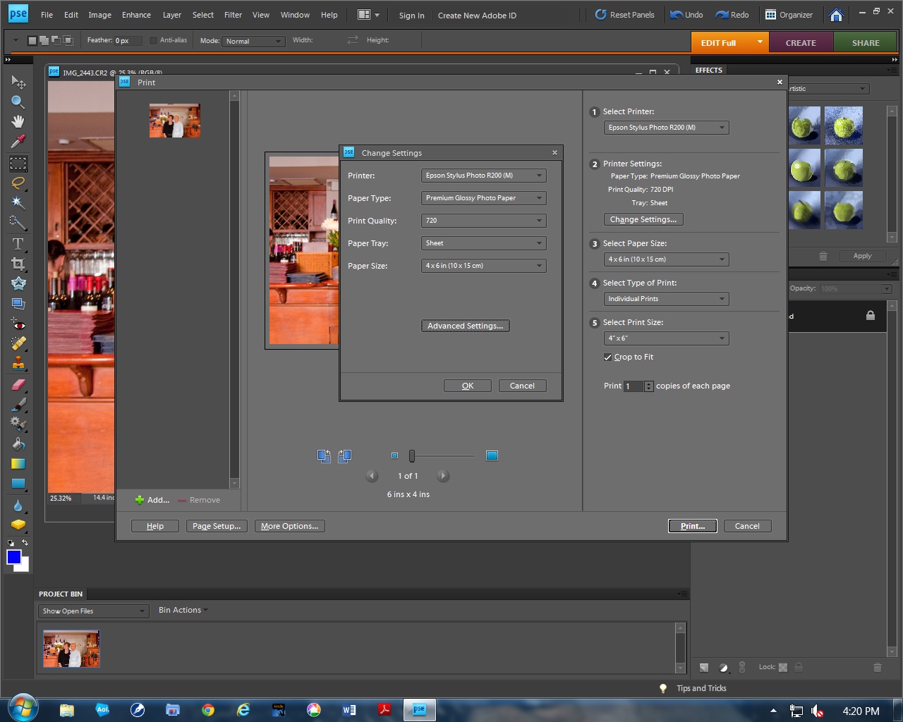Screen dimensions: 903x722
Task: Select the Hand tool
Action: [x=18, y=122]
